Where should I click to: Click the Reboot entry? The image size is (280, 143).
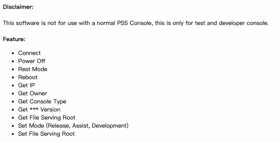coord(28,77)
